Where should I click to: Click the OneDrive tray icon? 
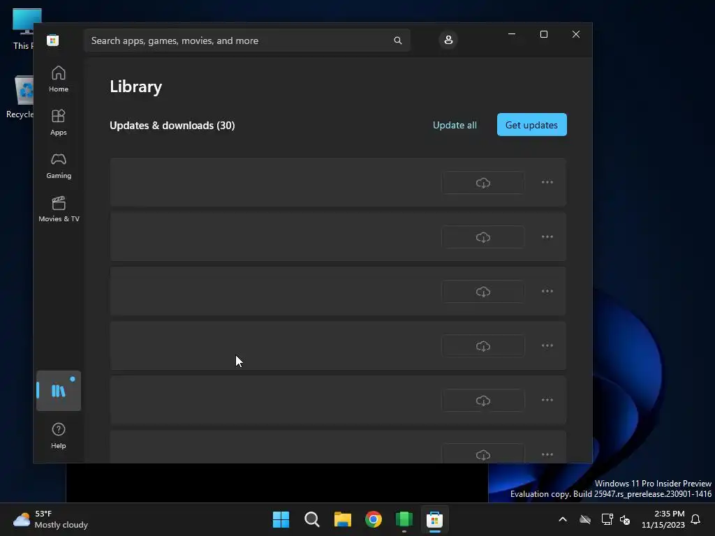point(585,519)
